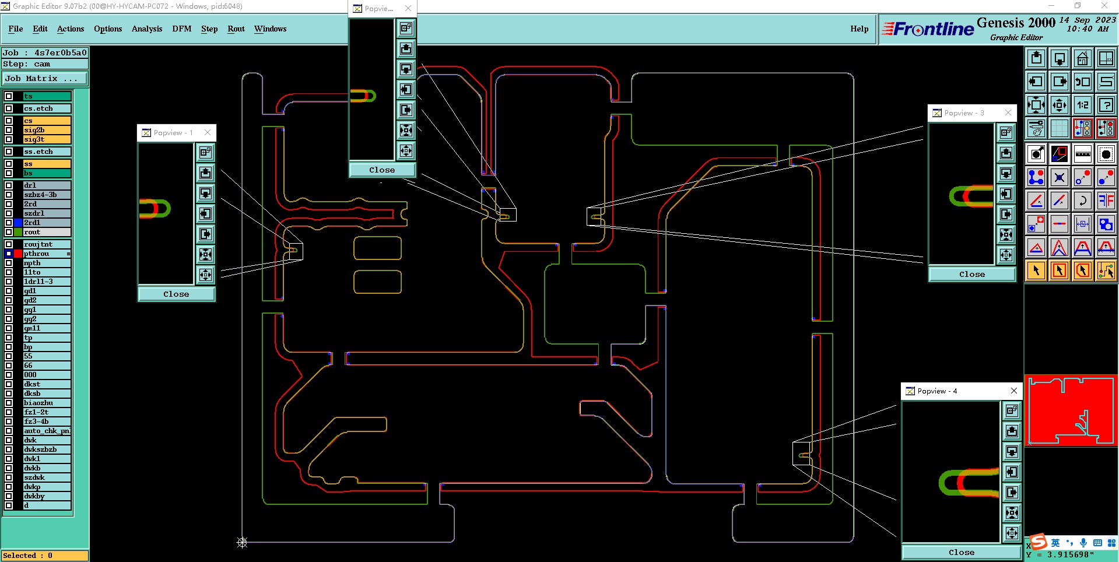Open the Analysis menu
The width and height of the screenshot is (1119, 562).
(x=147, y=29)
